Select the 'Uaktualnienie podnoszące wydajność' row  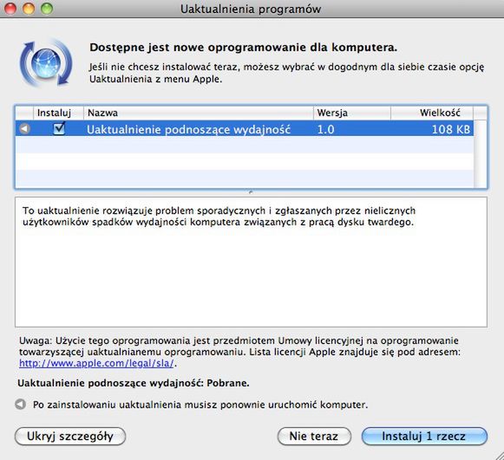click(245, 129)
